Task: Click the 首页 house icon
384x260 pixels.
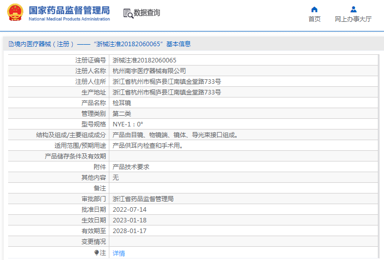Action: [x=314, y=9]
